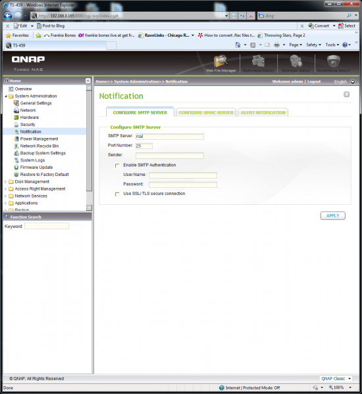Viewport: 362px width, 394px height.
Task: Open the English language dropdown
Action: click(353, 81)
